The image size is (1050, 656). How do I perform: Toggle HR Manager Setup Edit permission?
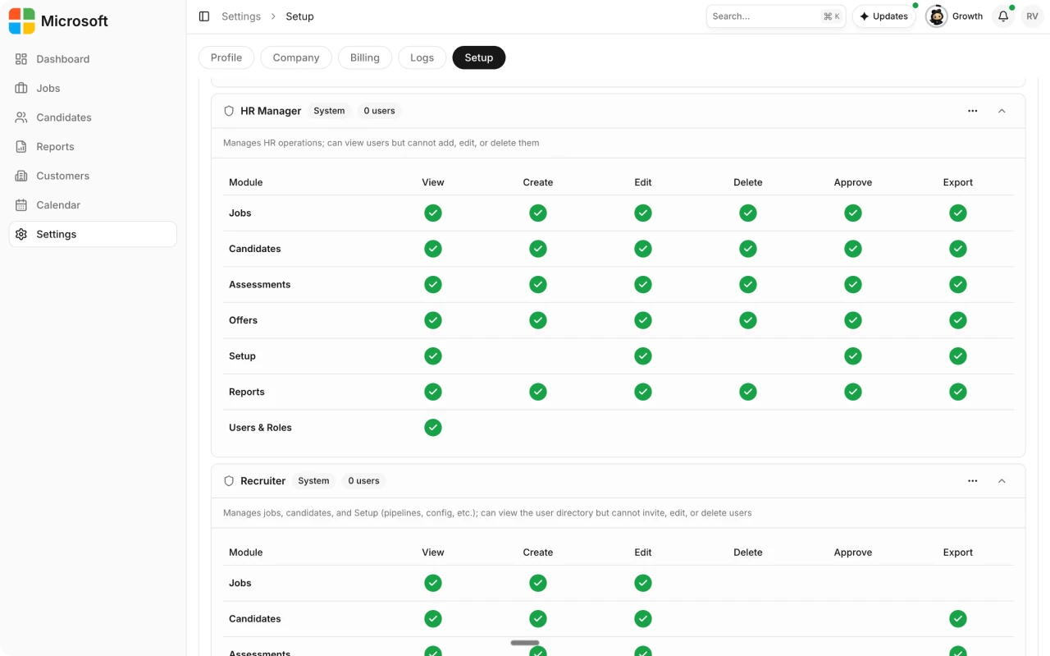(x=643, y=356)
